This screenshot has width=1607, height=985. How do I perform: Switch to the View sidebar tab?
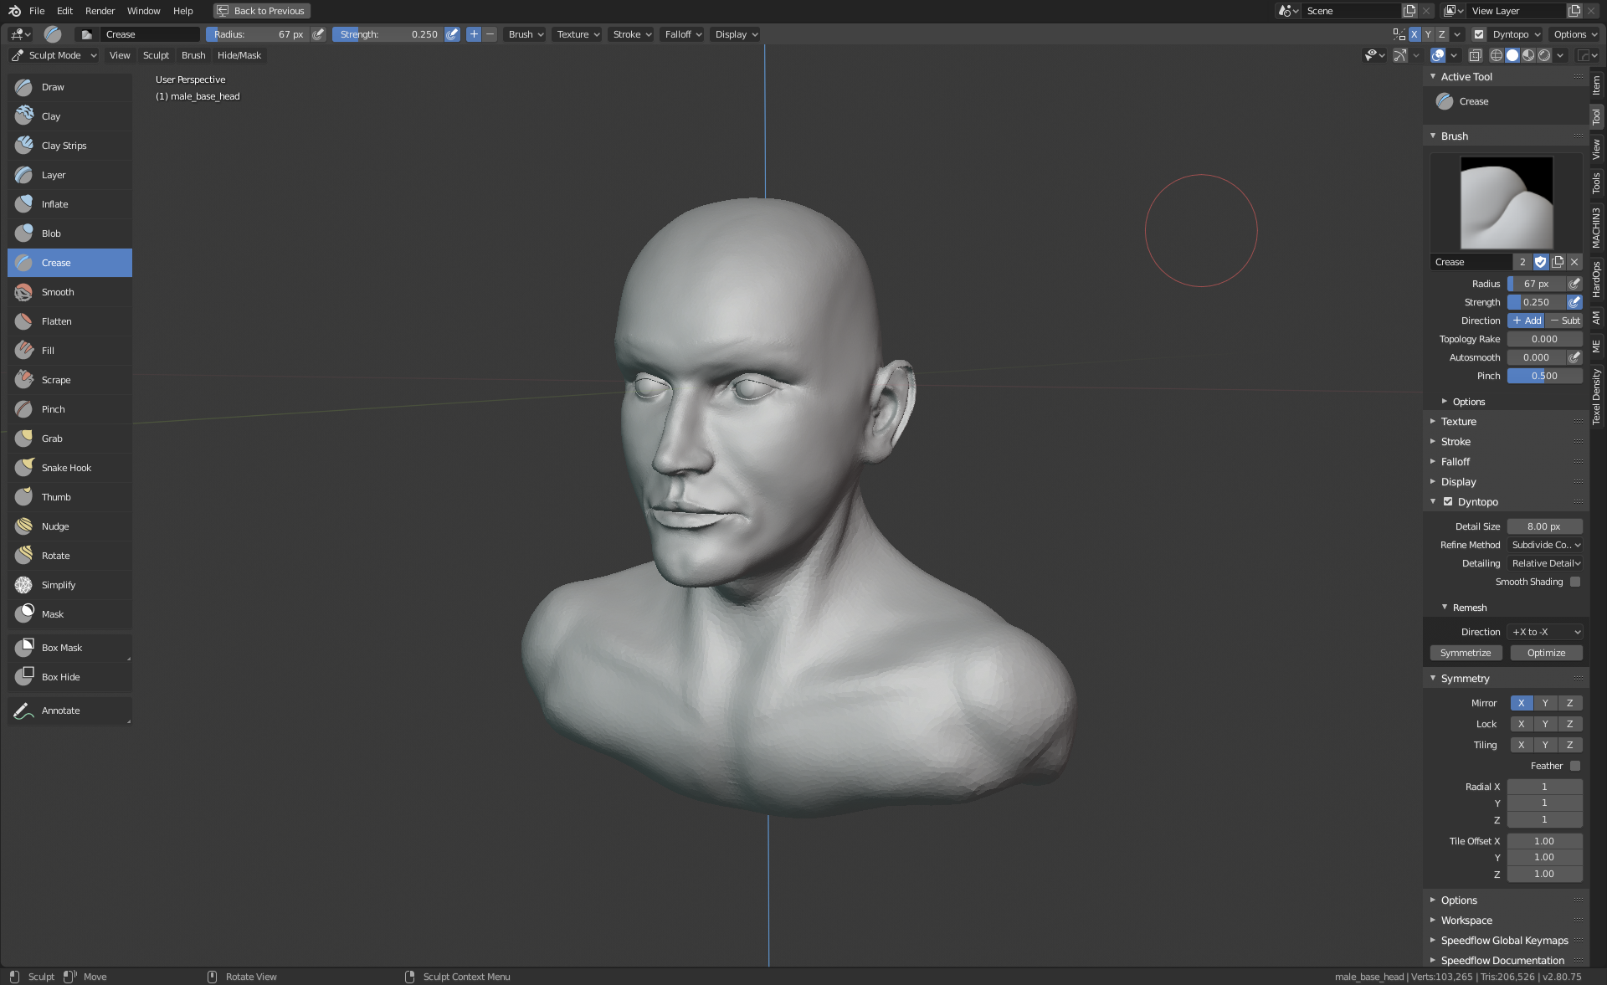1596,150
